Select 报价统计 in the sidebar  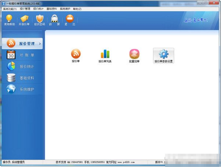click(x=22, y=66)
